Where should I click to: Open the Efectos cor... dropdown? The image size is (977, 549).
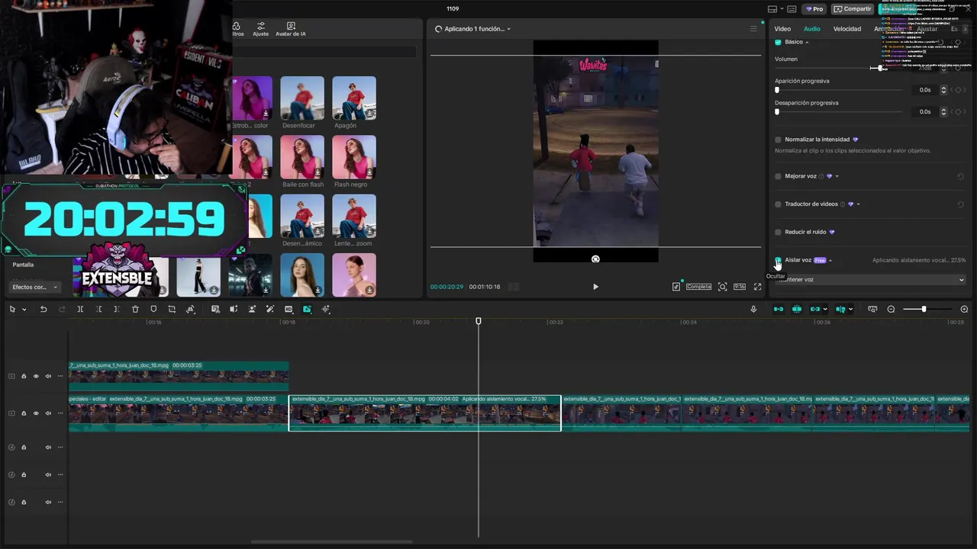point(34,287)
